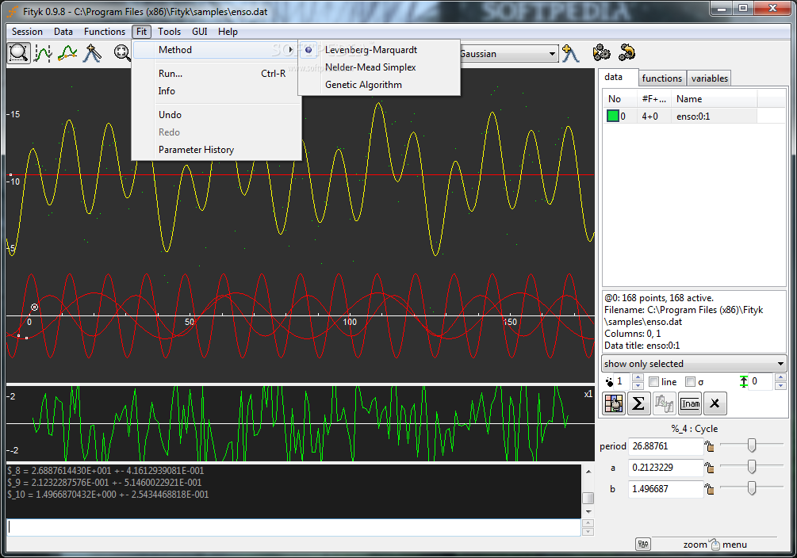Start fitting with the gears icon
797x558 pixels.
click(x=601, y=53)
